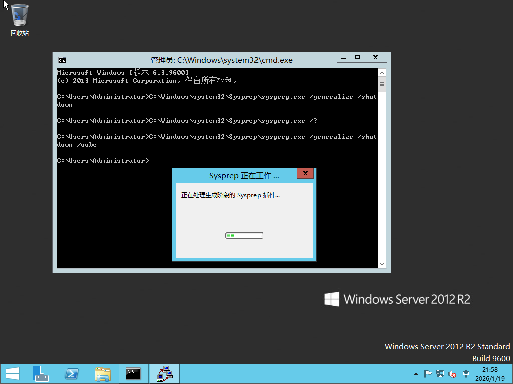This screenshot has height=384, width=513.
Task: Click the console scrollbar up arrow
Action: pos(382,73)
